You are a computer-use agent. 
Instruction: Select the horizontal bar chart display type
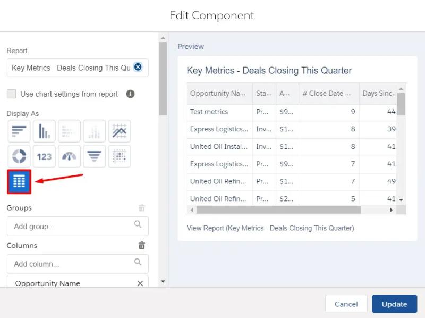point(19,131)
